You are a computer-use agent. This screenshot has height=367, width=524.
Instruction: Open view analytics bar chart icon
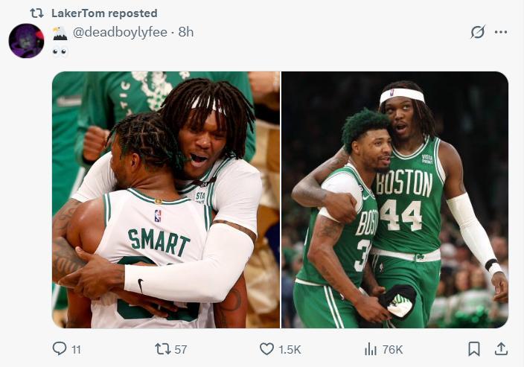click(370, 348)
